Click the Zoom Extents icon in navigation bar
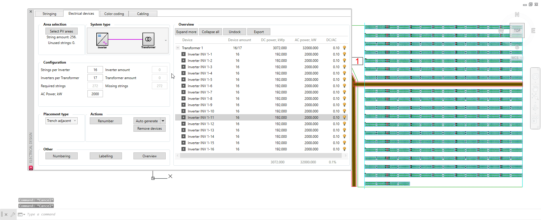 pos(535,97)
